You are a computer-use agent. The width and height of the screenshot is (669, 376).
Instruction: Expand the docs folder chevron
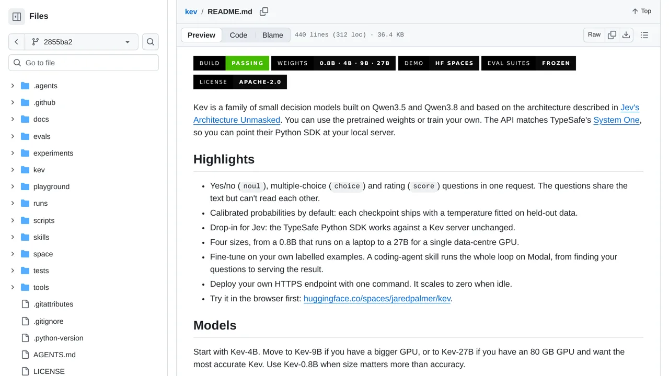(13, 119)
